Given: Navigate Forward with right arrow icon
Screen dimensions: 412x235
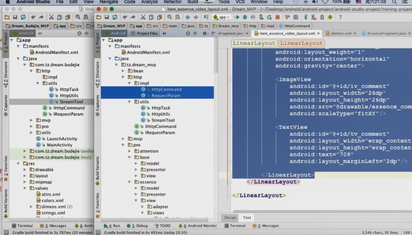Looking at the screenshot, I should pos(196,17).
